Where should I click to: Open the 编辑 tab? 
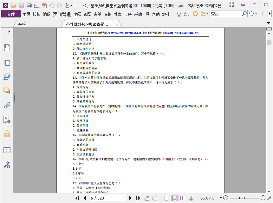pos(47,14)
